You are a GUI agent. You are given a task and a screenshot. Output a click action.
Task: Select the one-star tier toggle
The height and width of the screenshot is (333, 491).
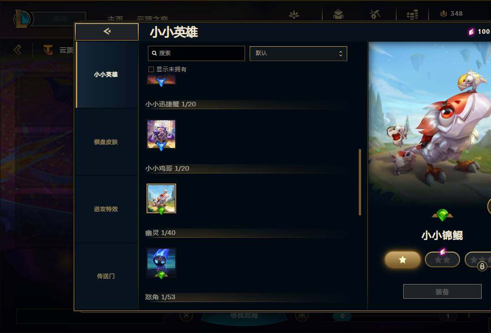click(x=402, y=260)
